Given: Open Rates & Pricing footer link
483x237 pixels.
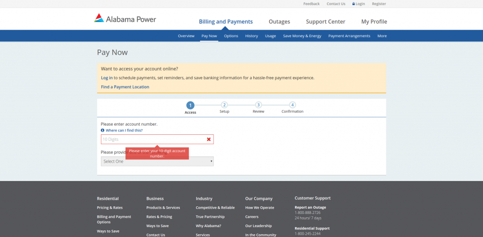Looking at the screenshot, I should pos(159,217).
